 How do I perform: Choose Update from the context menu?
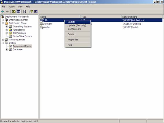pos(77,22)
